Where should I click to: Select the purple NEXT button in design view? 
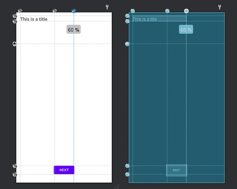click(64, 170)
